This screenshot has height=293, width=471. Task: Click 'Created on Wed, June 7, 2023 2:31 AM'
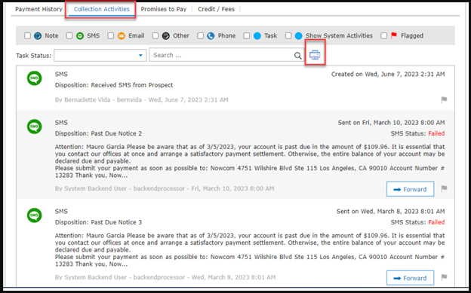coord(388,74)
